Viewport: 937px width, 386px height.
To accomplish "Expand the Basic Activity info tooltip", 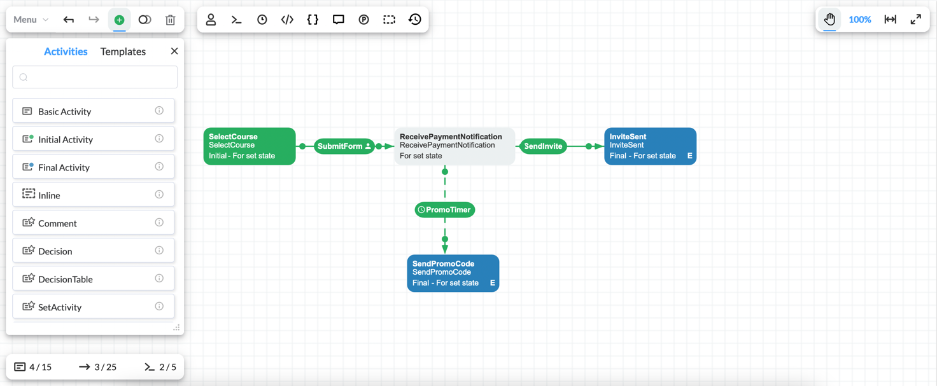I will pyautogui.click(x=159, y=110).
